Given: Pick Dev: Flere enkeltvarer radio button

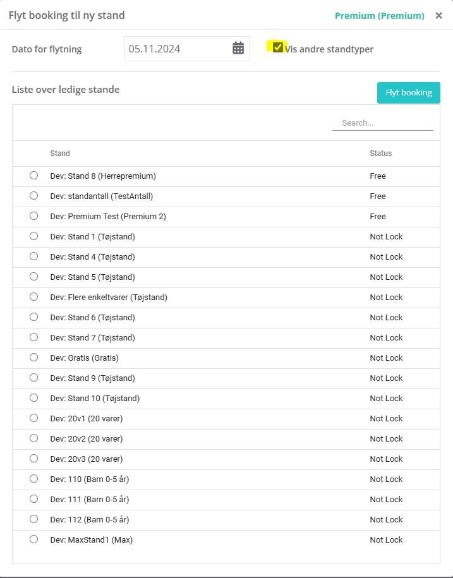Looking at the screenshot, I should tap(34, 297).
